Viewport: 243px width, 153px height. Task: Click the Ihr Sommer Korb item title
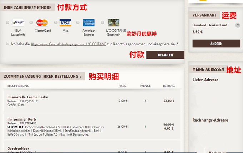[x=21, y=119]
